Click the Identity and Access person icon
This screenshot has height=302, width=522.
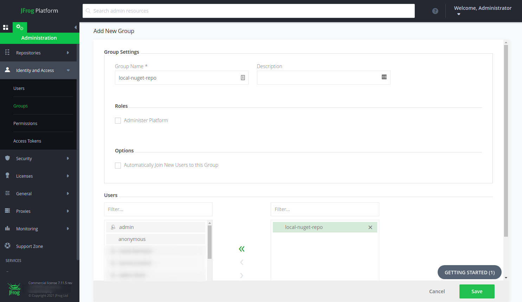pyautogui.click(x=7, y=70)
